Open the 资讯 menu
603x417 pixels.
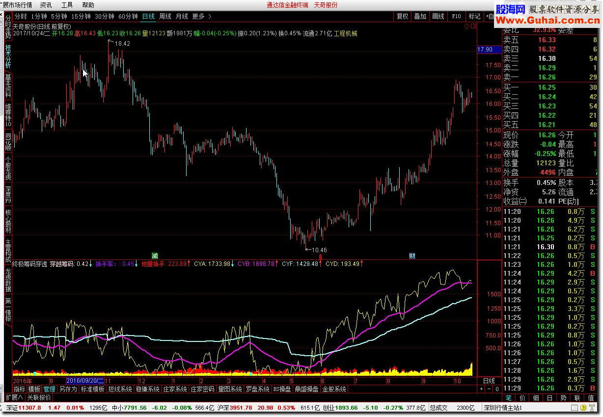pos(46,5)
